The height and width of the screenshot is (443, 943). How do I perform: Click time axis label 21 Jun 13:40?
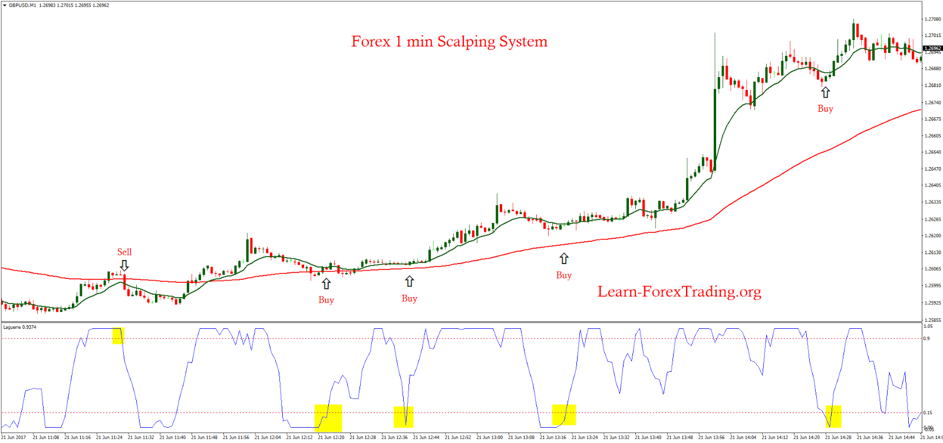(648, 438)
